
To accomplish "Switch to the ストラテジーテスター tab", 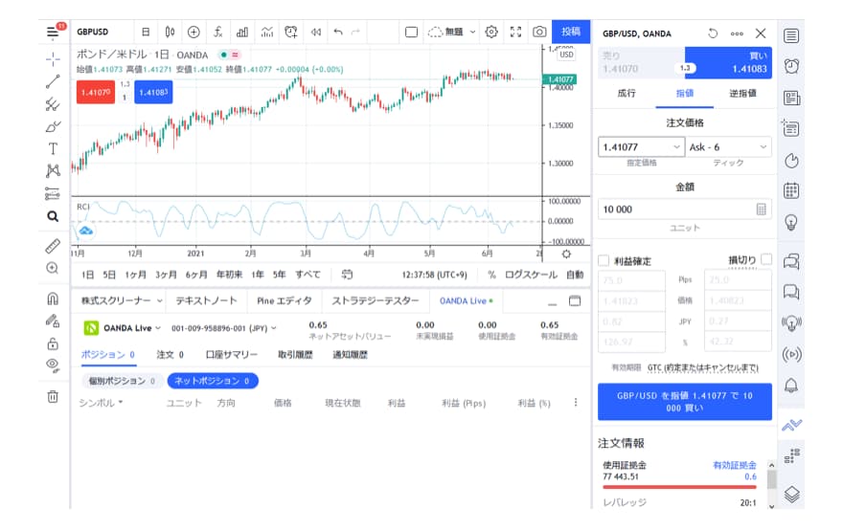I will (x=376, y=300).
